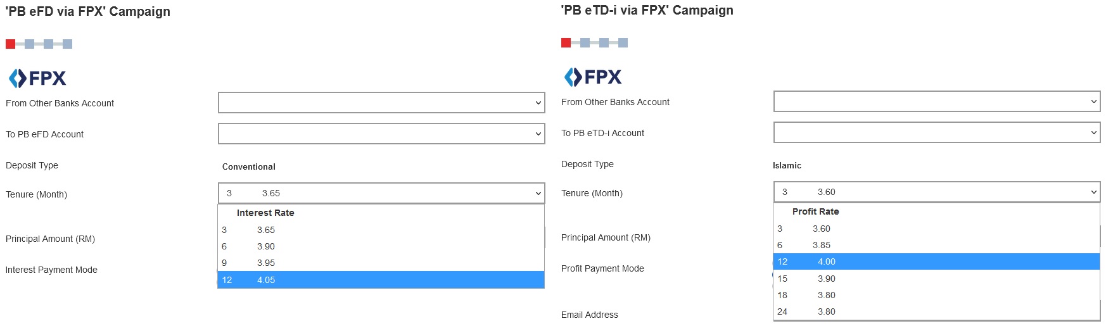Screen dimensions: 1113x333
Task: Choose 18 month 3.80 profit rate option
Action: (936, 295)
